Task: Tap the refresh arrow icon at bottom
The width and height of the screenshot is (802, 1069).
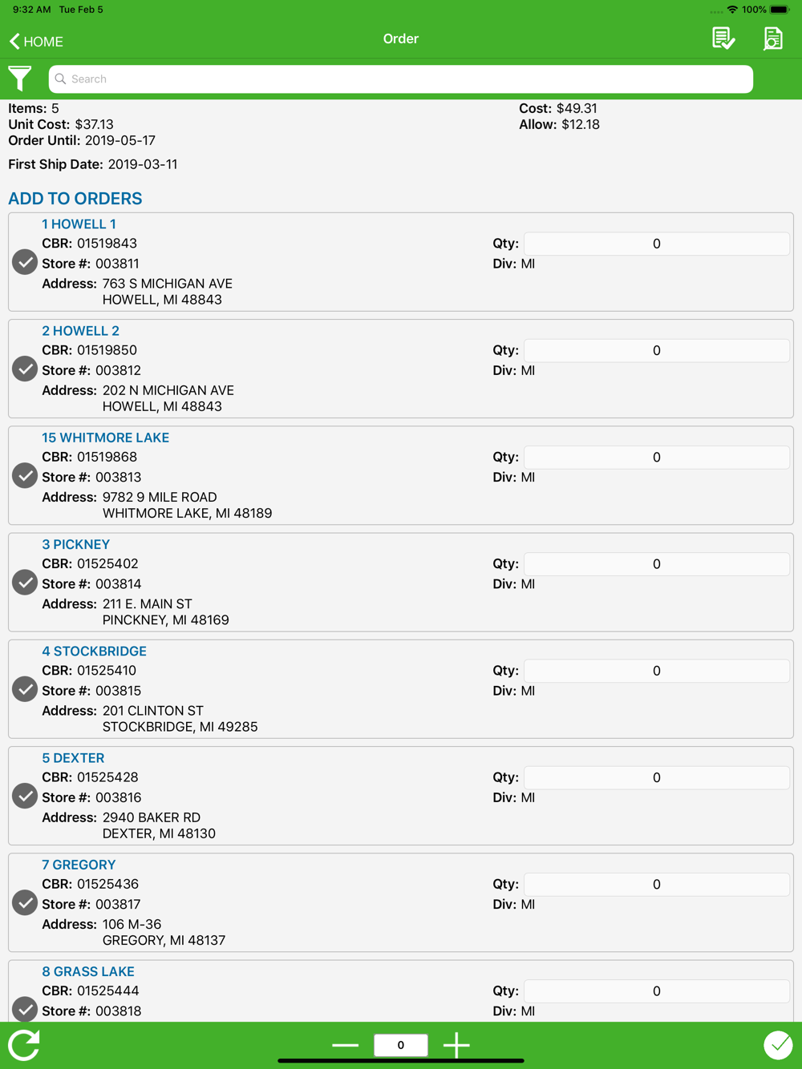Action: [24, 1045]
